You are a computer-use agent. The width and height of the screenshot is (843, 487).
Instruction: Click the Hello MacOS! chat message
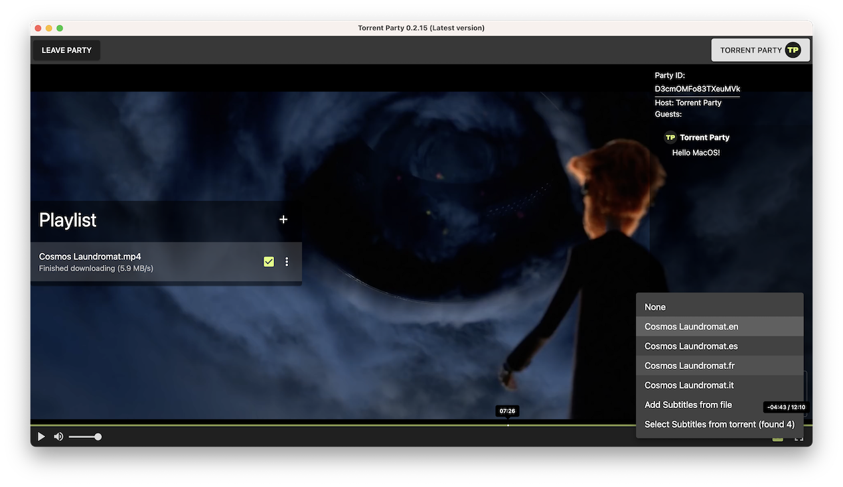(696, 153)
